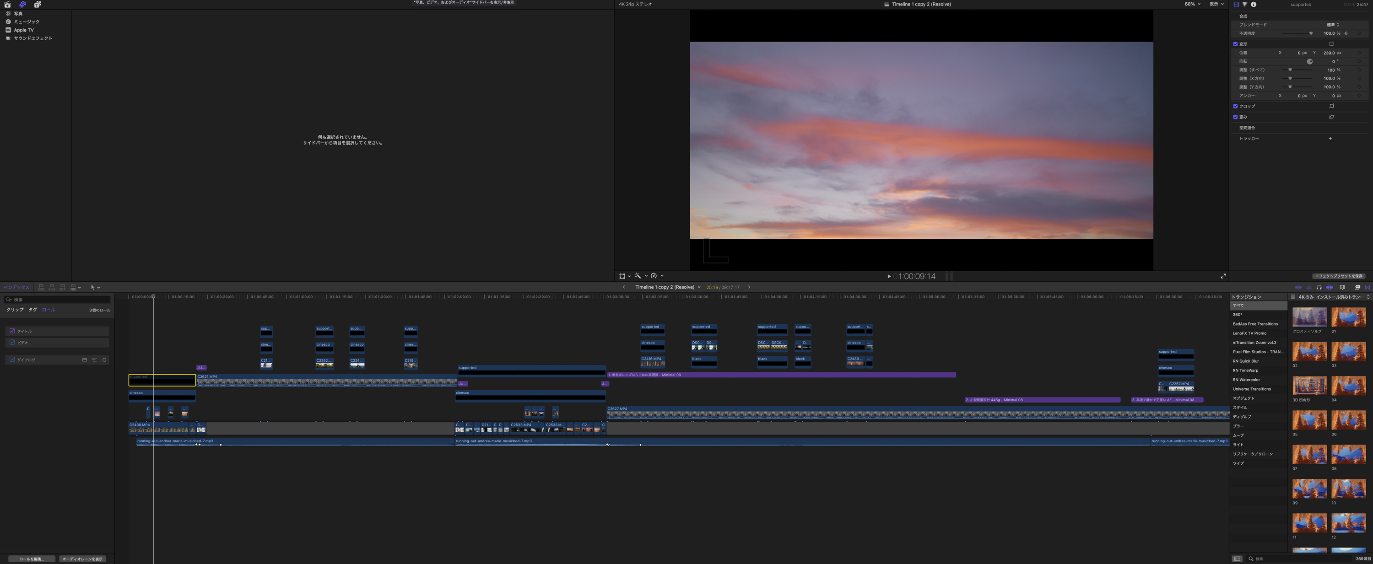The height and width of the screenshot is (564, 1373).
Task: Click the ロールを編集 button
Action: tap(32, 559)
